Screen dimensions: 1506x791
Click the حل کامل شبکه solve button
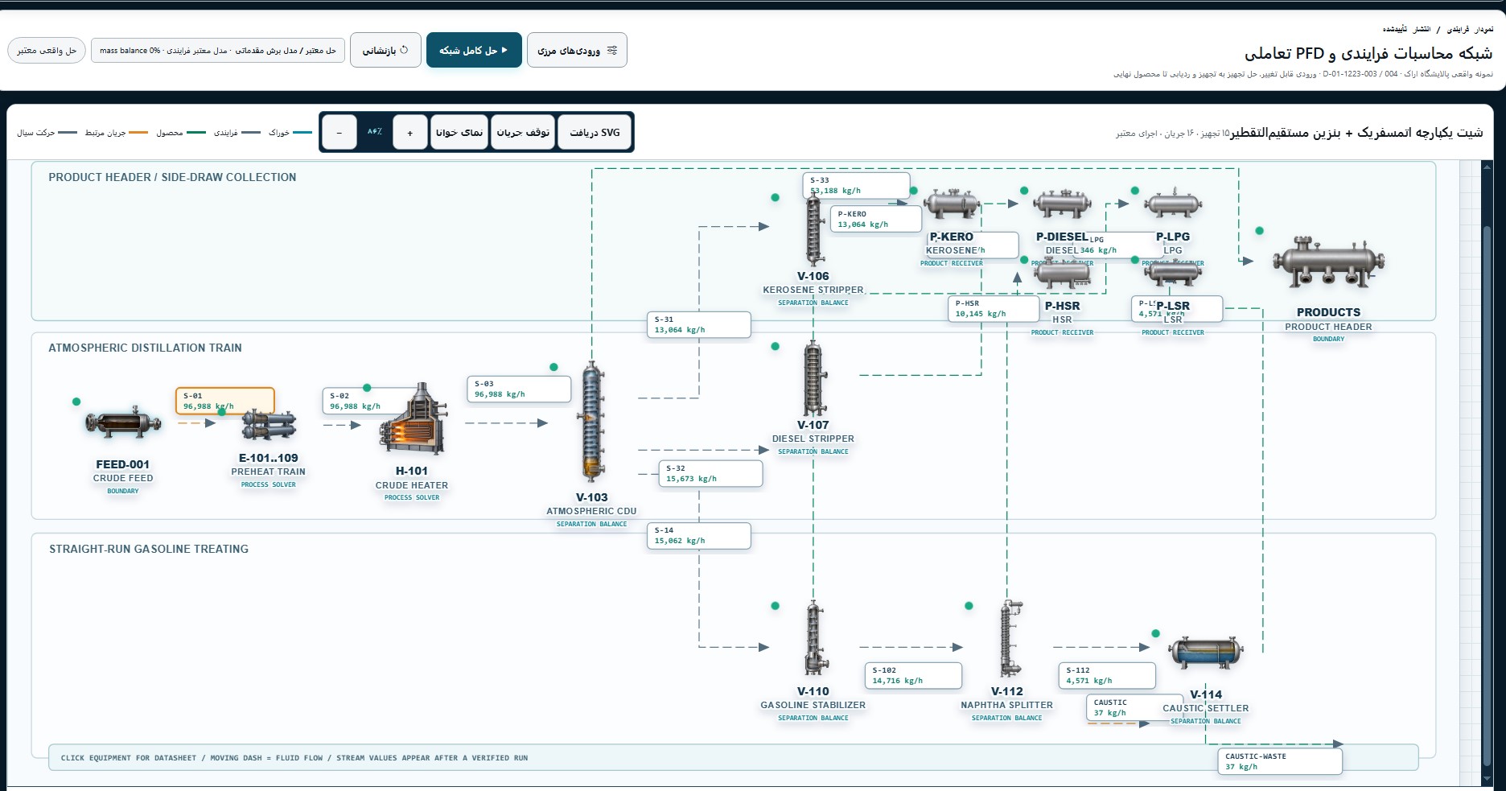click(474, 50)
